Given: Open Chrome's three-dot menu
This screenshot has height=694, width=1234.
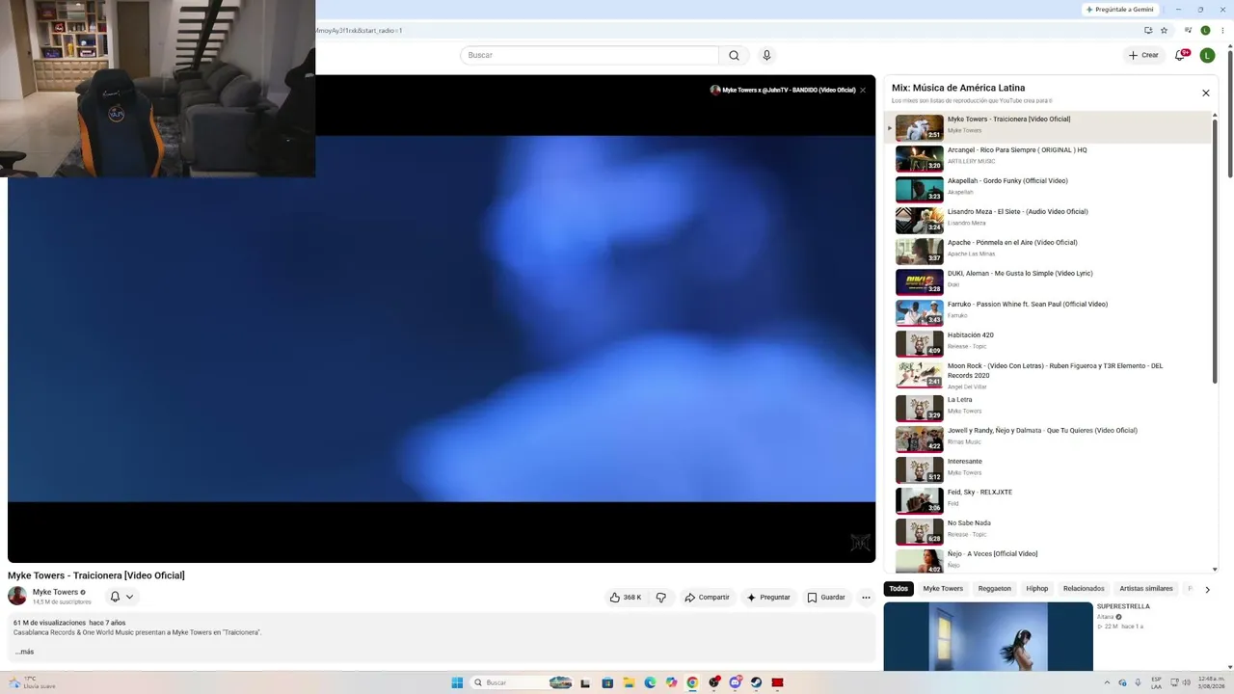Looking at the screenshot, I should [x=1221, y=30].
